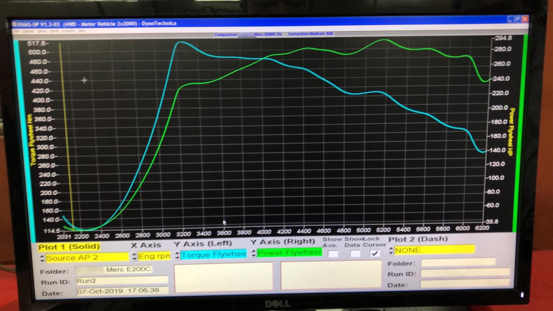Viewport: 553px width, 311px height.
Task: Step the Eng rpm X axis arrows
Action: pyautogui.click(x=134, y=256)
